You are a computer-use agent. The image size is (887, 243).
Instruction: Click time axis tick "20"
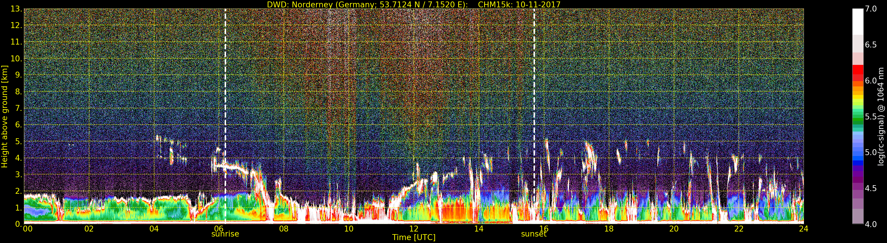674,229
